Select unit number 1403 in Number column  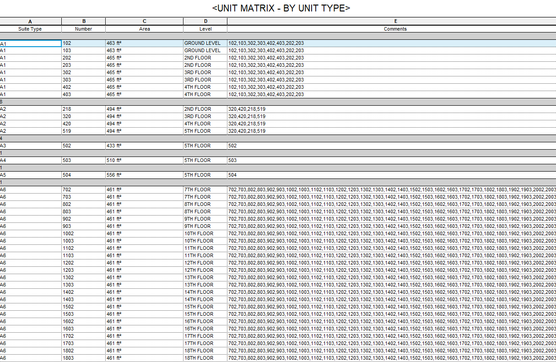[x=84, y=299]
